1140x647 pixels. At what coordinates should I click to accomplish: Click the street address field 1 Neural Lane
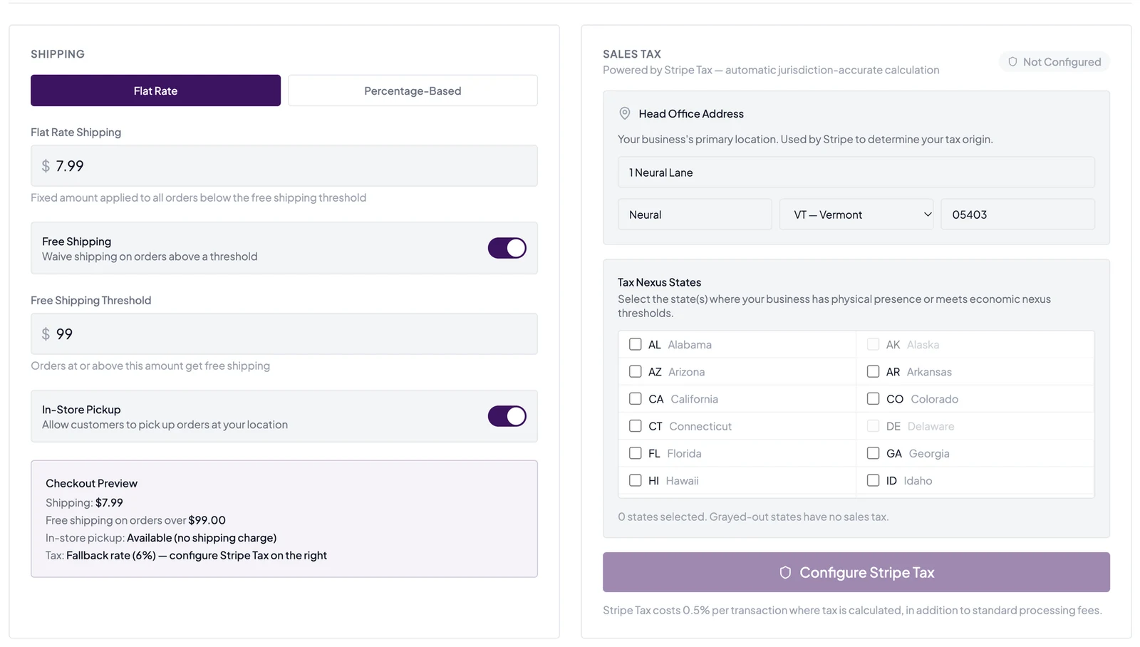(x=856, y=172)
